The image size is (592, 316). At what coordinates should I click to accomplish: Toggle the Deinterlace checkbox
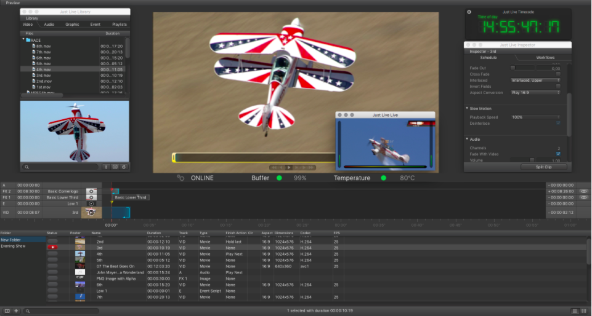pos(558,123)
